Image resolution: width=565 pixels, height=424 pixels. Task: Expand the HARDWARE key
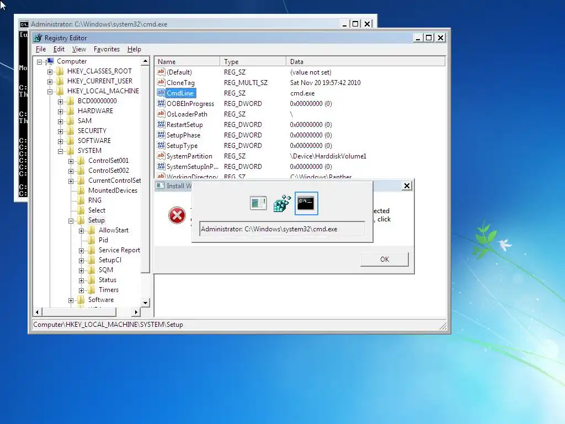(x=61, y=112)
